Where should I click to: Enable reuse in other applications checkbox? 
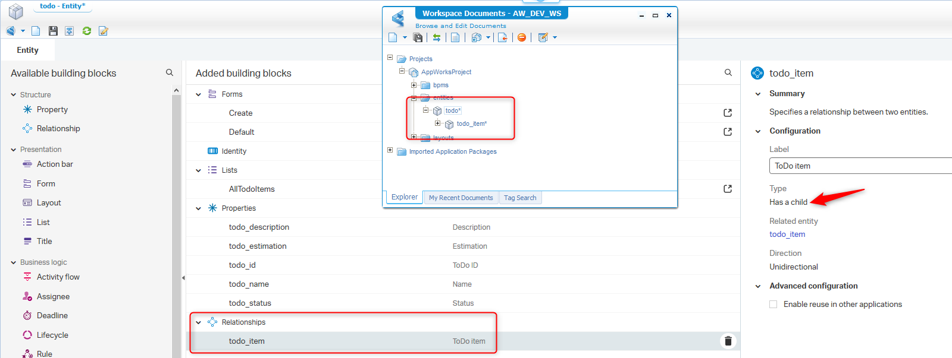coord(773,304)
